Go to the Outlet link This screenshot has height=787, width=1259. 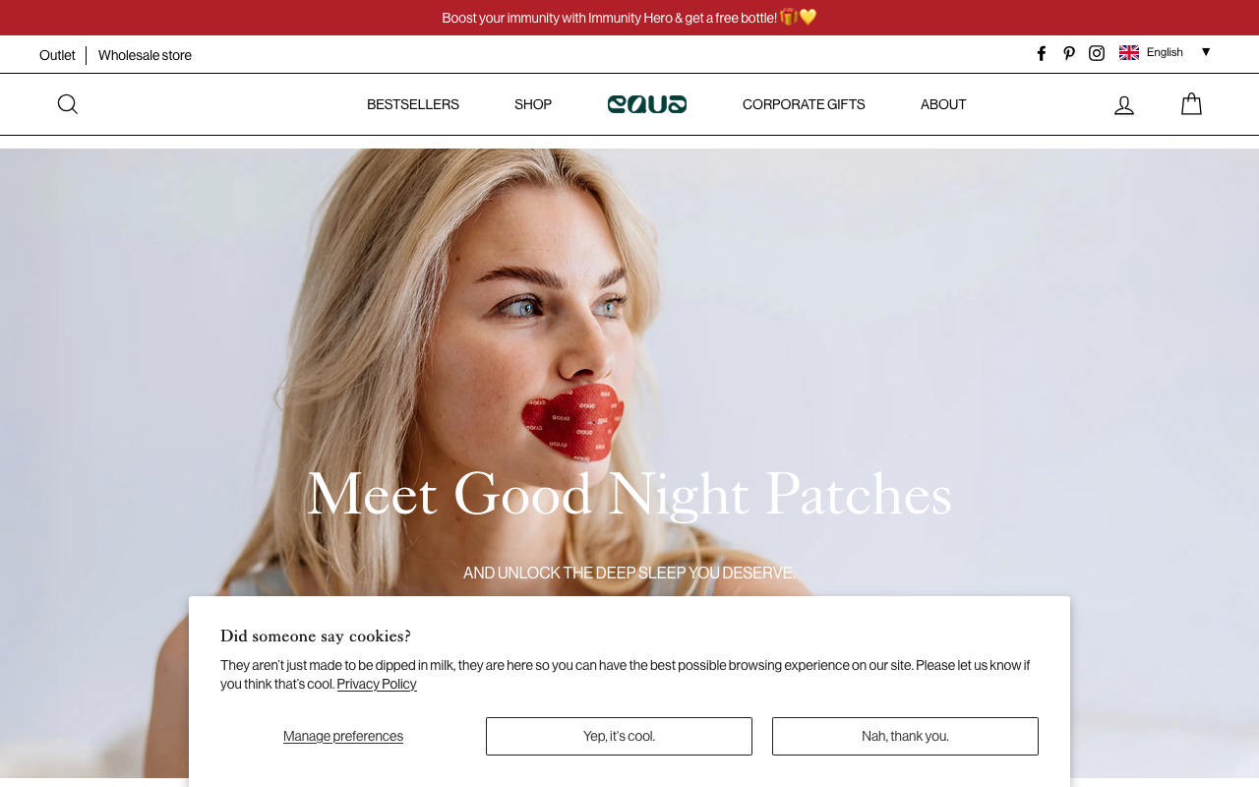[57, 55]
